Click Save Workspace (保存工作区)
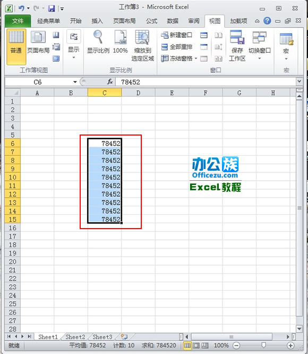Viewport: 308px width, 354px height. [237, 46]
